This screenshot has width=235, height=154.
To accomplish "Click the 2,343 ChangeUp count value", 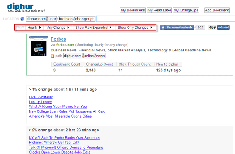I will coord(90,70).
